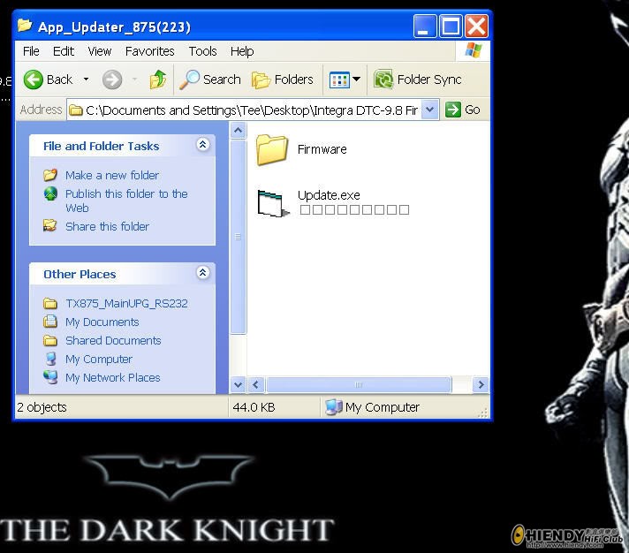Click the task pane scroll up arrow
The width and height of the screenshot is (629, 553).
tap(238, 131)
